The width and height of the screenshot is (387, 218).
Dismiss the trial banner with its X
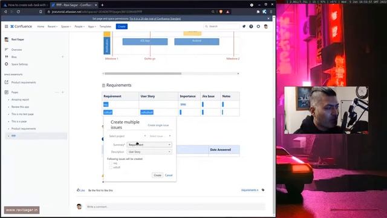268,19
